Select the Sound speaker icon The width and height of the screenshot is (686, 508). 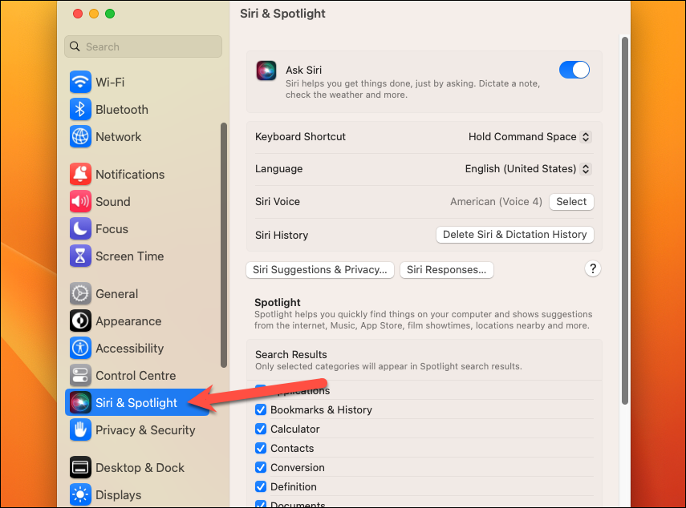coord(80,201)
